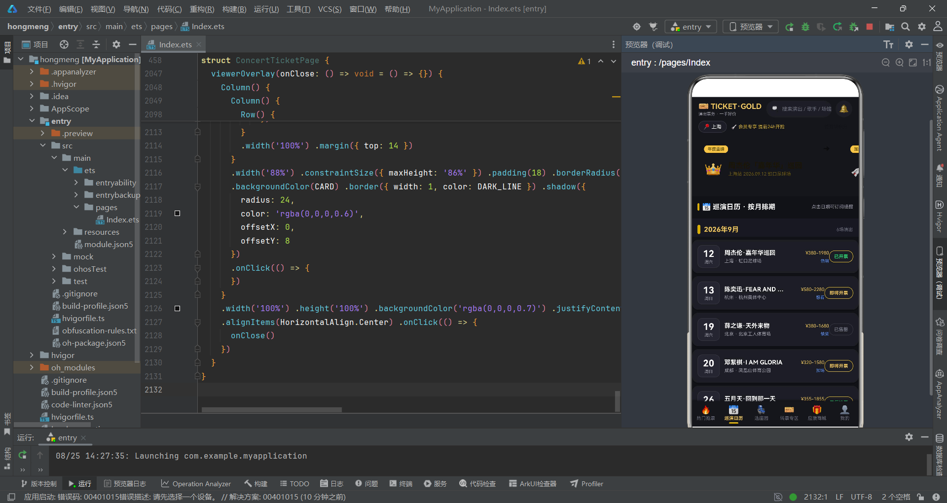Screen dimensions: 947x503
Task: Click the Tt font size icon in previewer
Action: 888,44
